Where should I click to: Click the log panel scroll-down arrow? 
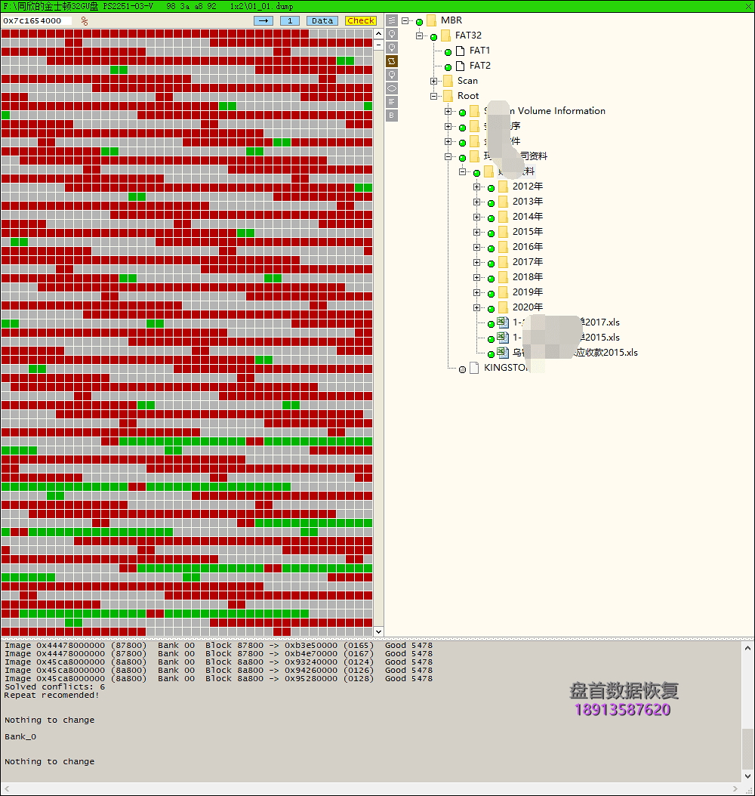point(747,776)
